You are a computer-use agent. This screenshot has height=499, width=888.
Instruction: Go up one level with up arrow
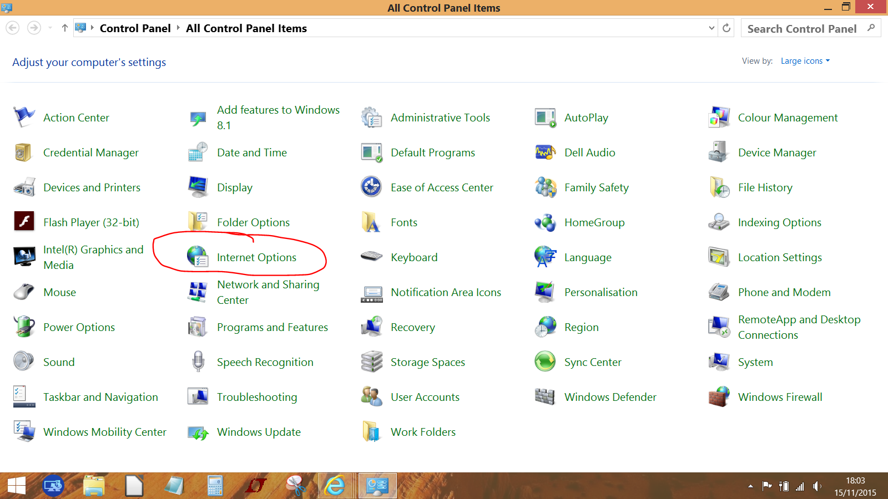(64, 28)
